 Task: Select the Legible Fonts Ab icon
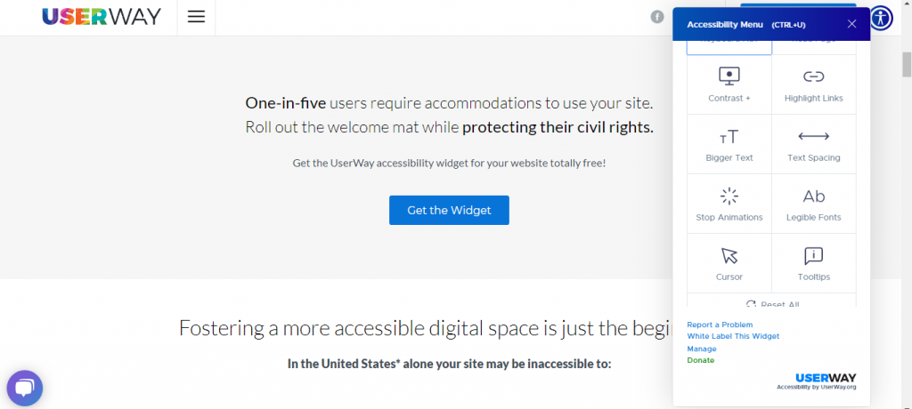(x=814, y=196)
